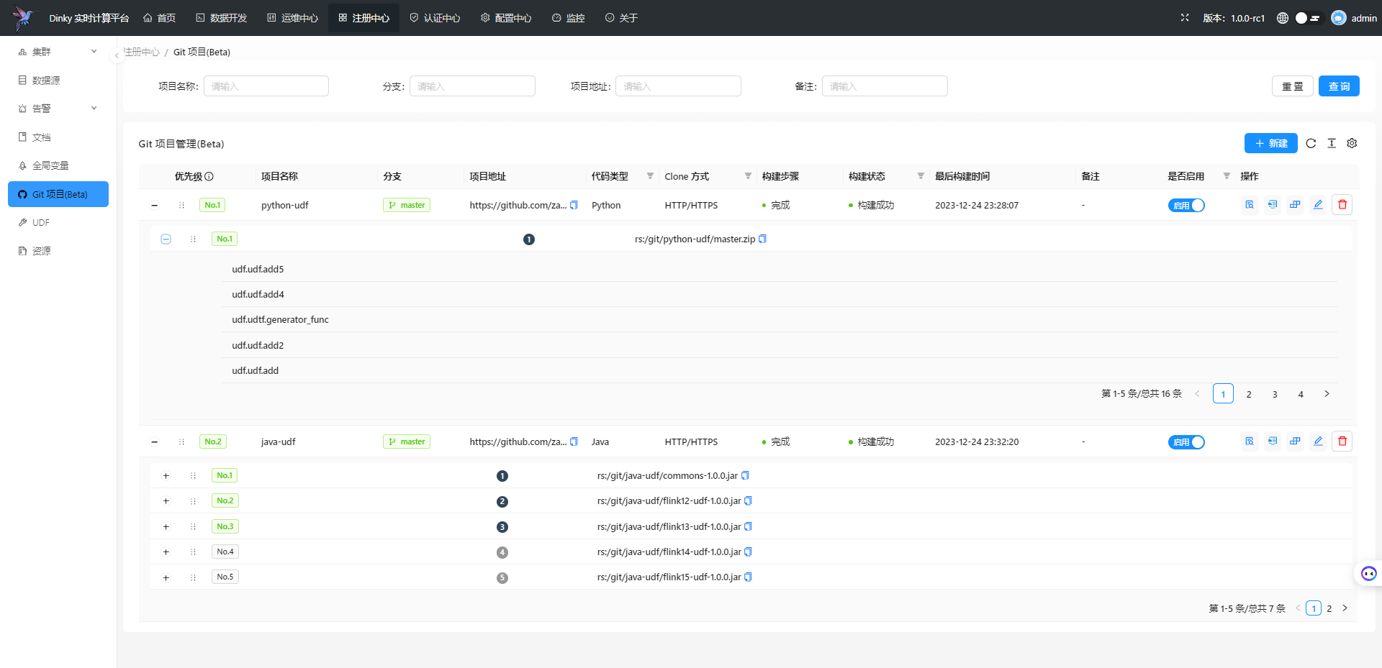Viewport: 1382px width, 668px height.
Task: Toggle enable switch for java-udf
Action: 1186,441
